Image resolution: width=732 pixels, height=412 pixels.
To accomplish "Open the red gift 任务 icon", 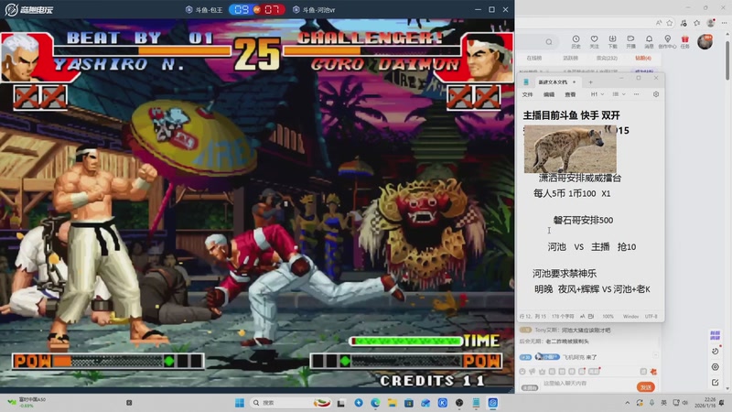I will pyautogui.click(x=684, y=41).
